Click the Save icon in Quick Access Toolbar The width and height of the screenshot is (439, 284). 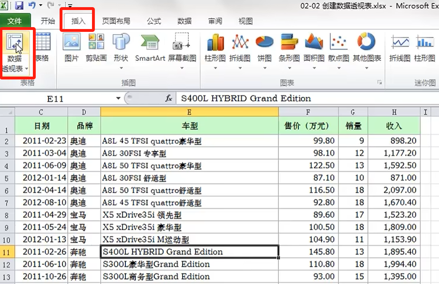click(x=19, y=5)
